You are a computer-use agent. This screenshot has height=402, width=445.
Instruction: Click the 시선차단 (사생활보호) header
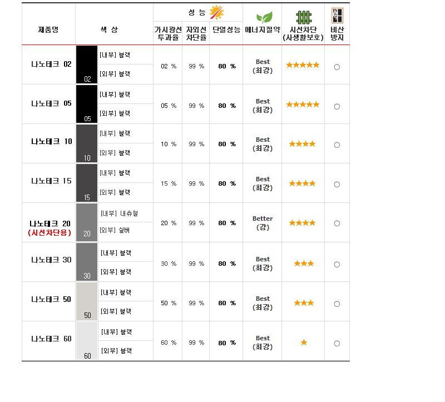coord(303,33)
